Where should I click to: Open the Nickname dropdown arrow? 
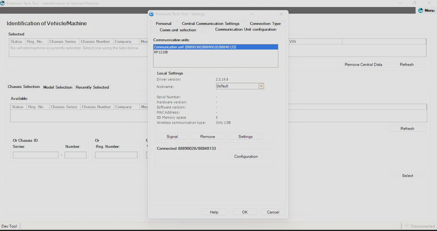pos(261,86)
